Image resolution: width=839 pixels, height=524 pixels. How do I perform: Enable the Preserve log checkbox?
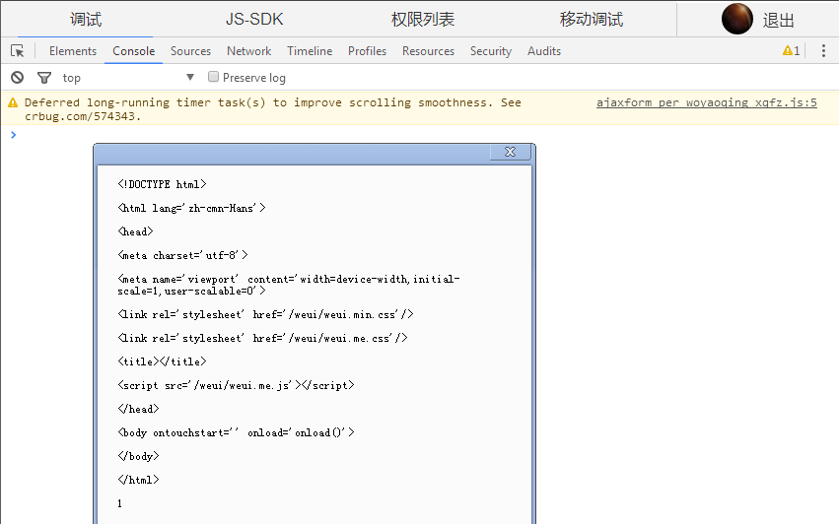(x=214, y=77)
